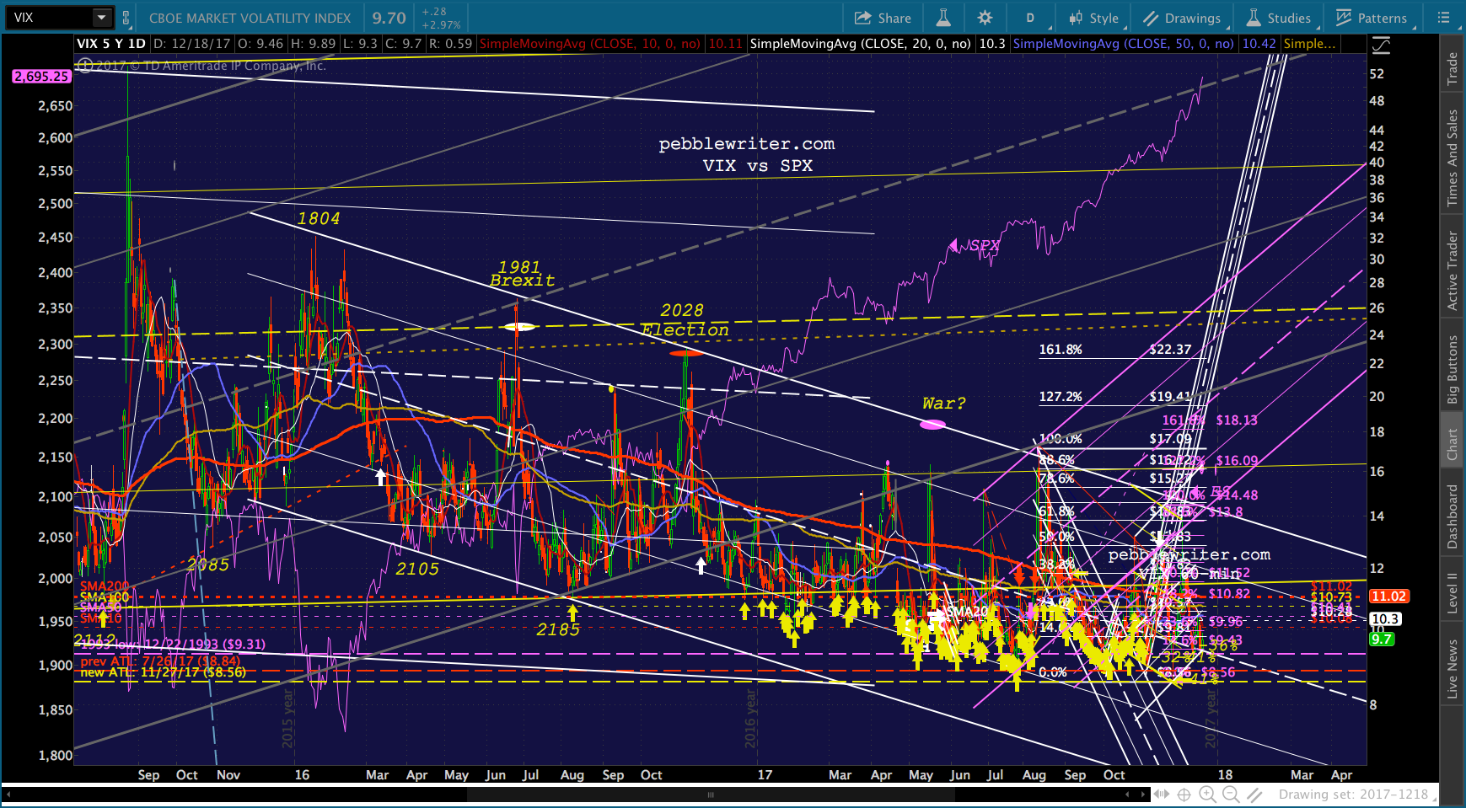Screen dimensions: 1466x808
Task: Open the D timeframe dropdown
Action: (1030, 18)
